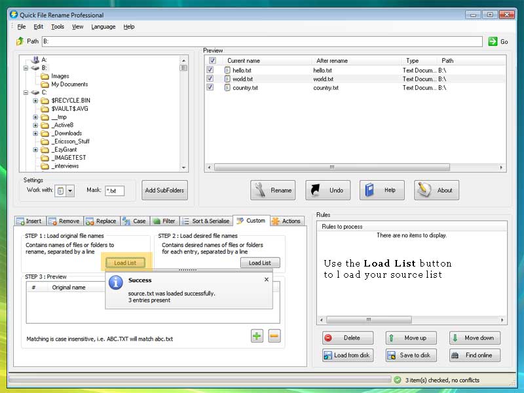This screenshot has width=524, height=393.
Task: Expand the $RECYCLE.BIN folder node
Action: 36,101
